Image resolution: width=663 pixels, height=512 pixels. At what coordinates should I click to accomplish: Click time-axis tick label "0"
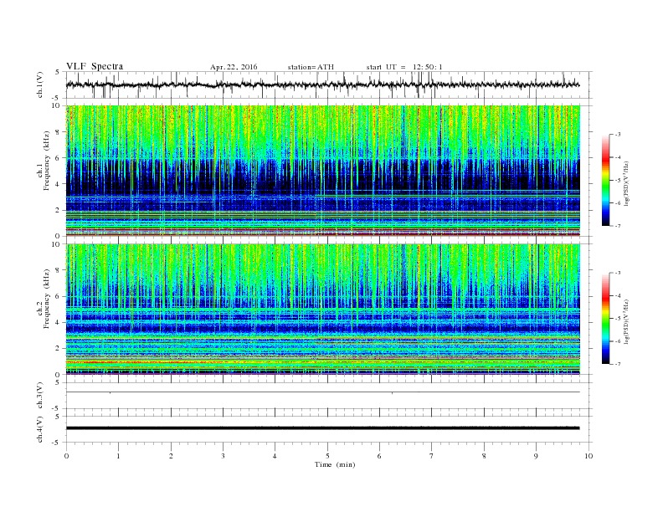point(66,456)
